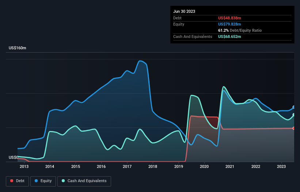Click the 2014 x-axis label
This screenshot has width=300, height=192.
[50, 166]
